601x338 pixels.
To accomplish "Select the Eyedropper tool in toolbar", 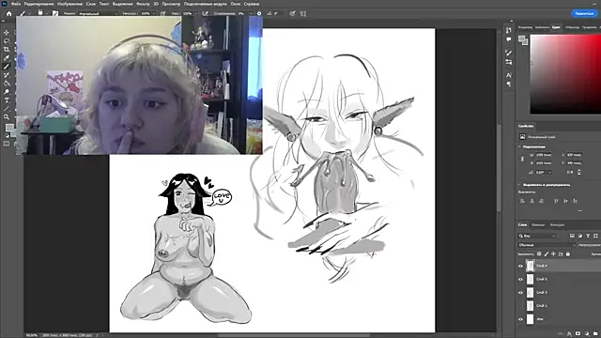I will pyautogui.click(x=7, y=58).
